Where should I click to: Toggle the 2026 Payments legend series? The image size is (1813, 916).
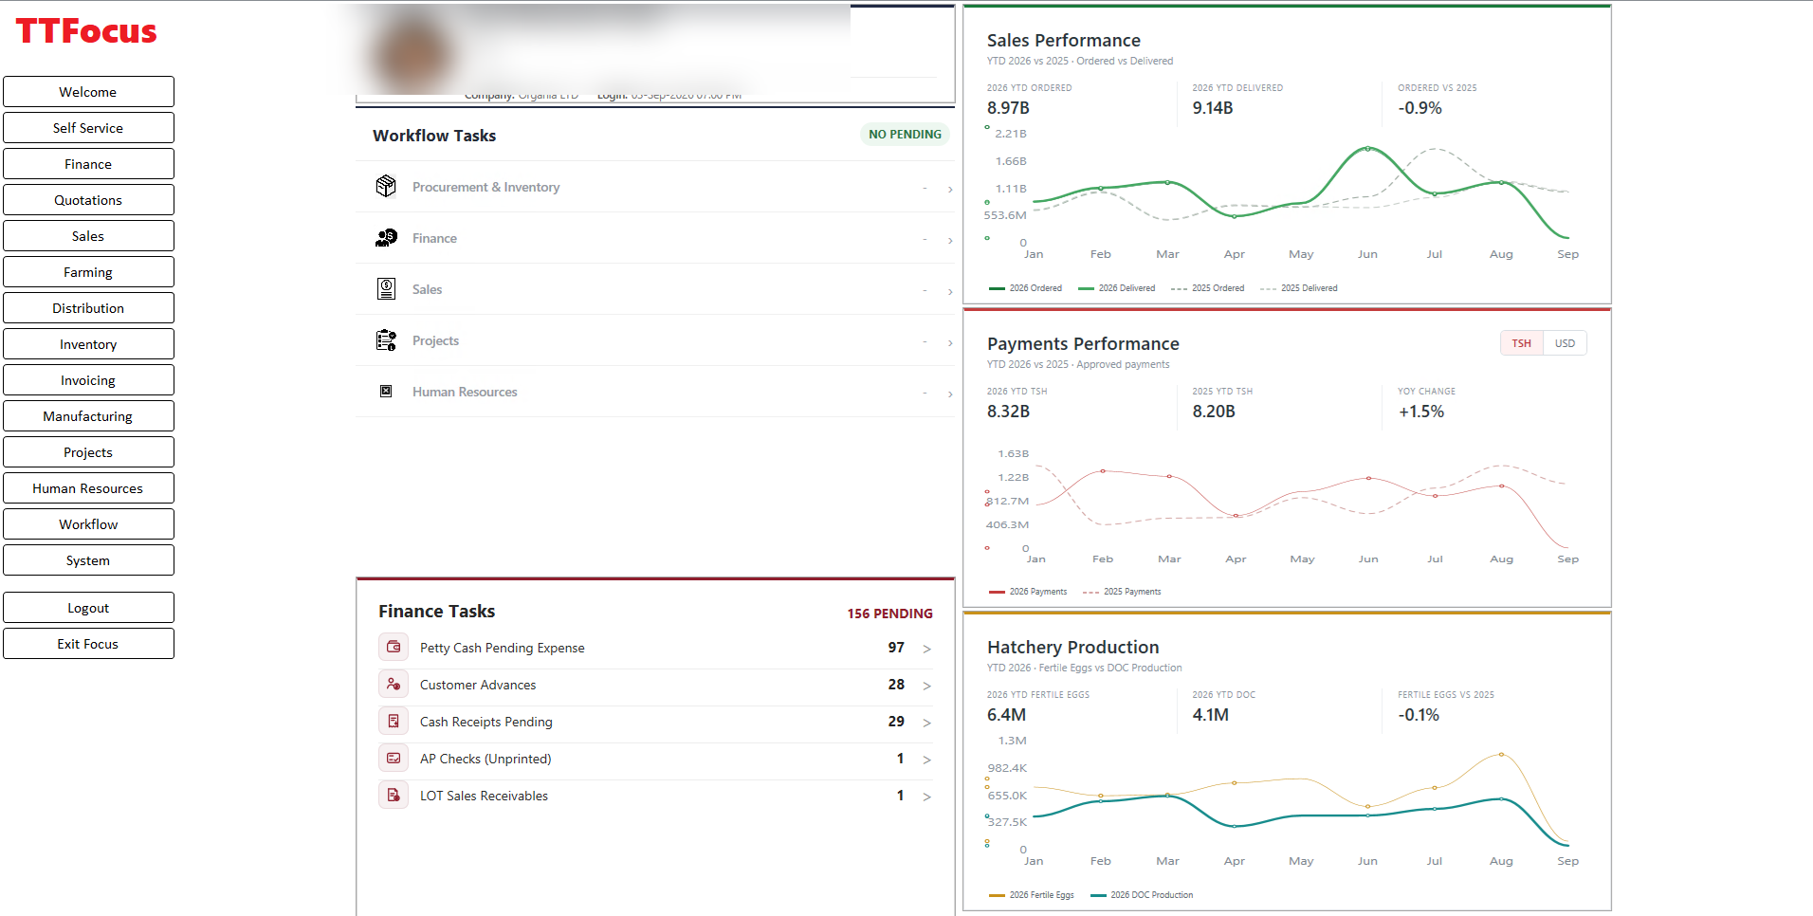[x=1027, y=592]
